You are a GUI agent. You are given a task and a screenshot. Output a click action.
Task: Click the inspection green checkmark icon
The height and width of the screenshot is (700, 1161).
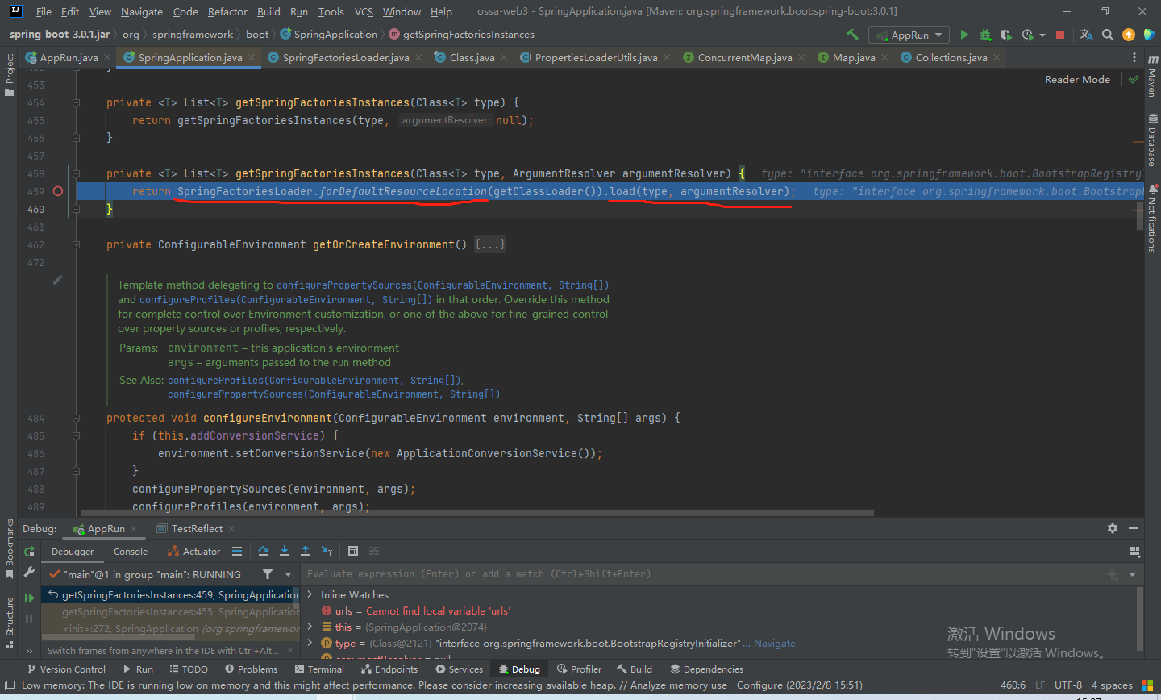click(x=1134, y=80)
